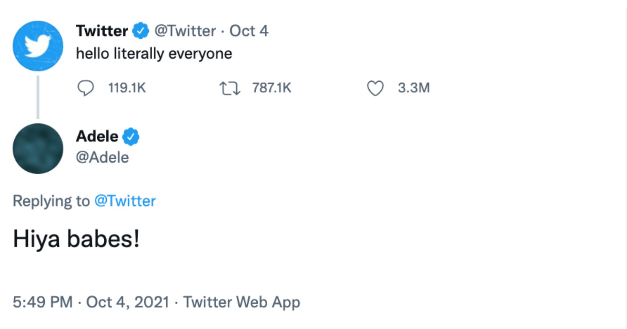Click the Twitter Web App source label
The height and width of the screenshot is (329, 627).
(242, 302)
